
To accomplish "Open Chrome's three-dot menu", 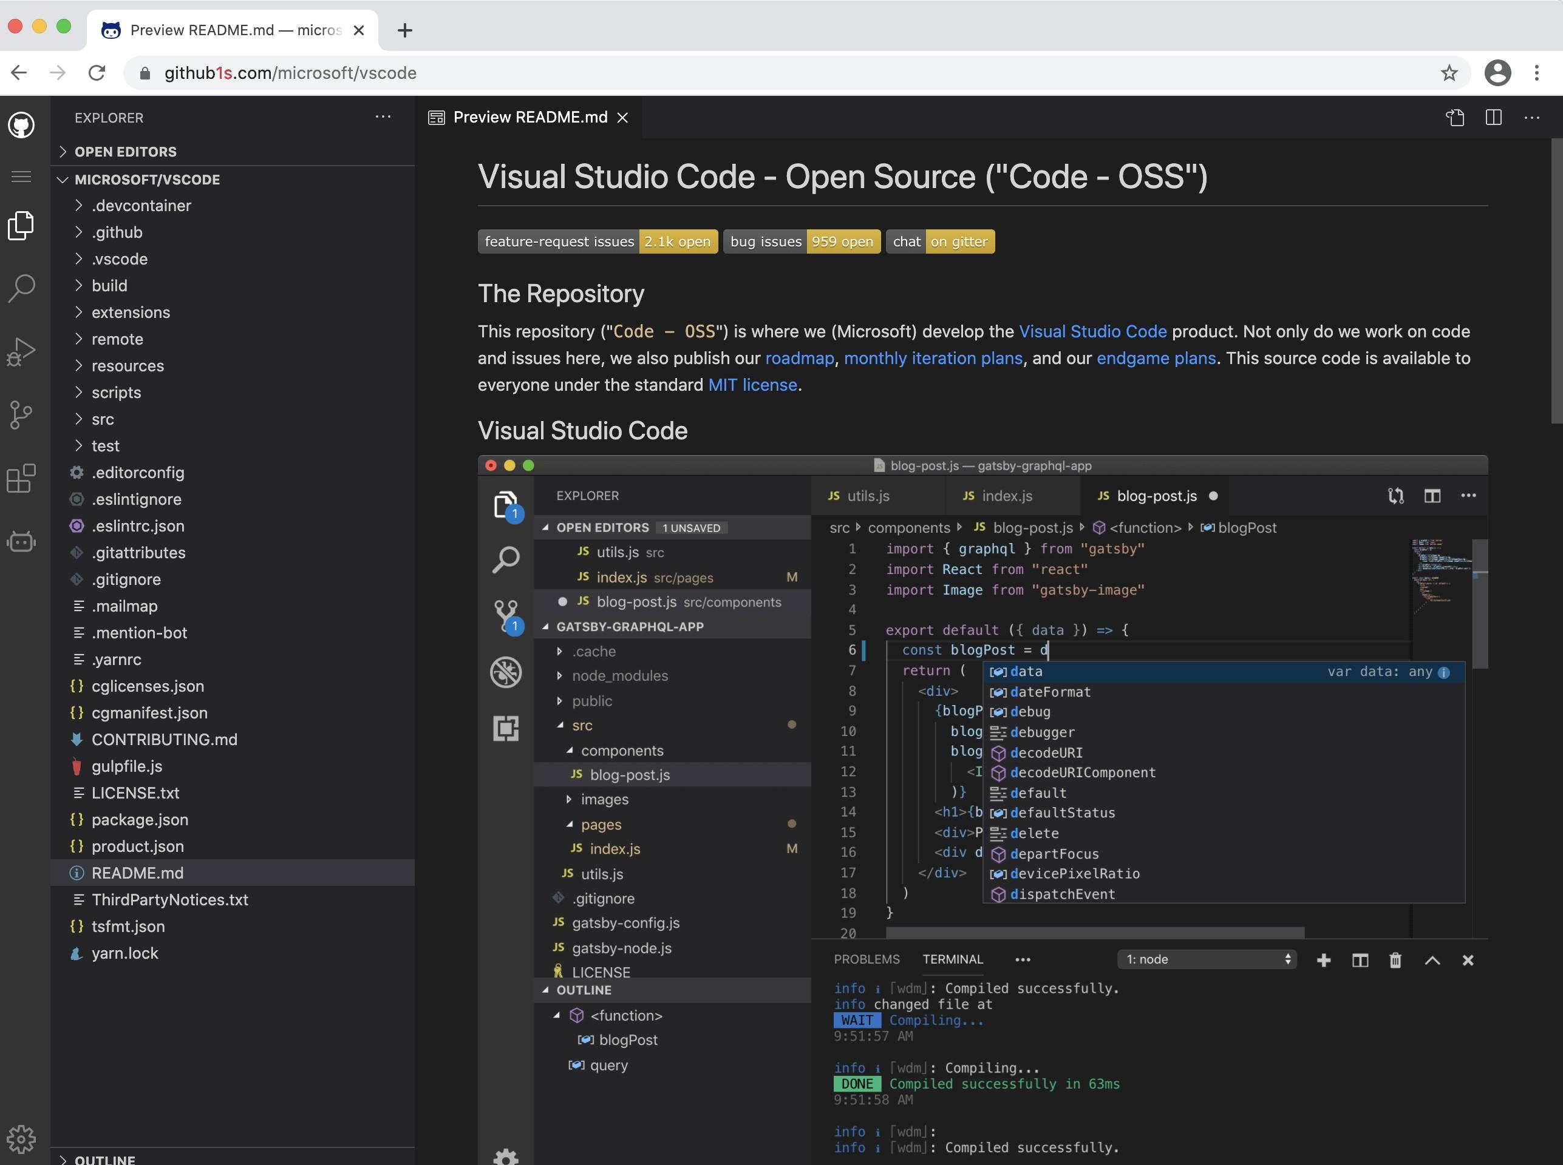I will coord(1536,73).
